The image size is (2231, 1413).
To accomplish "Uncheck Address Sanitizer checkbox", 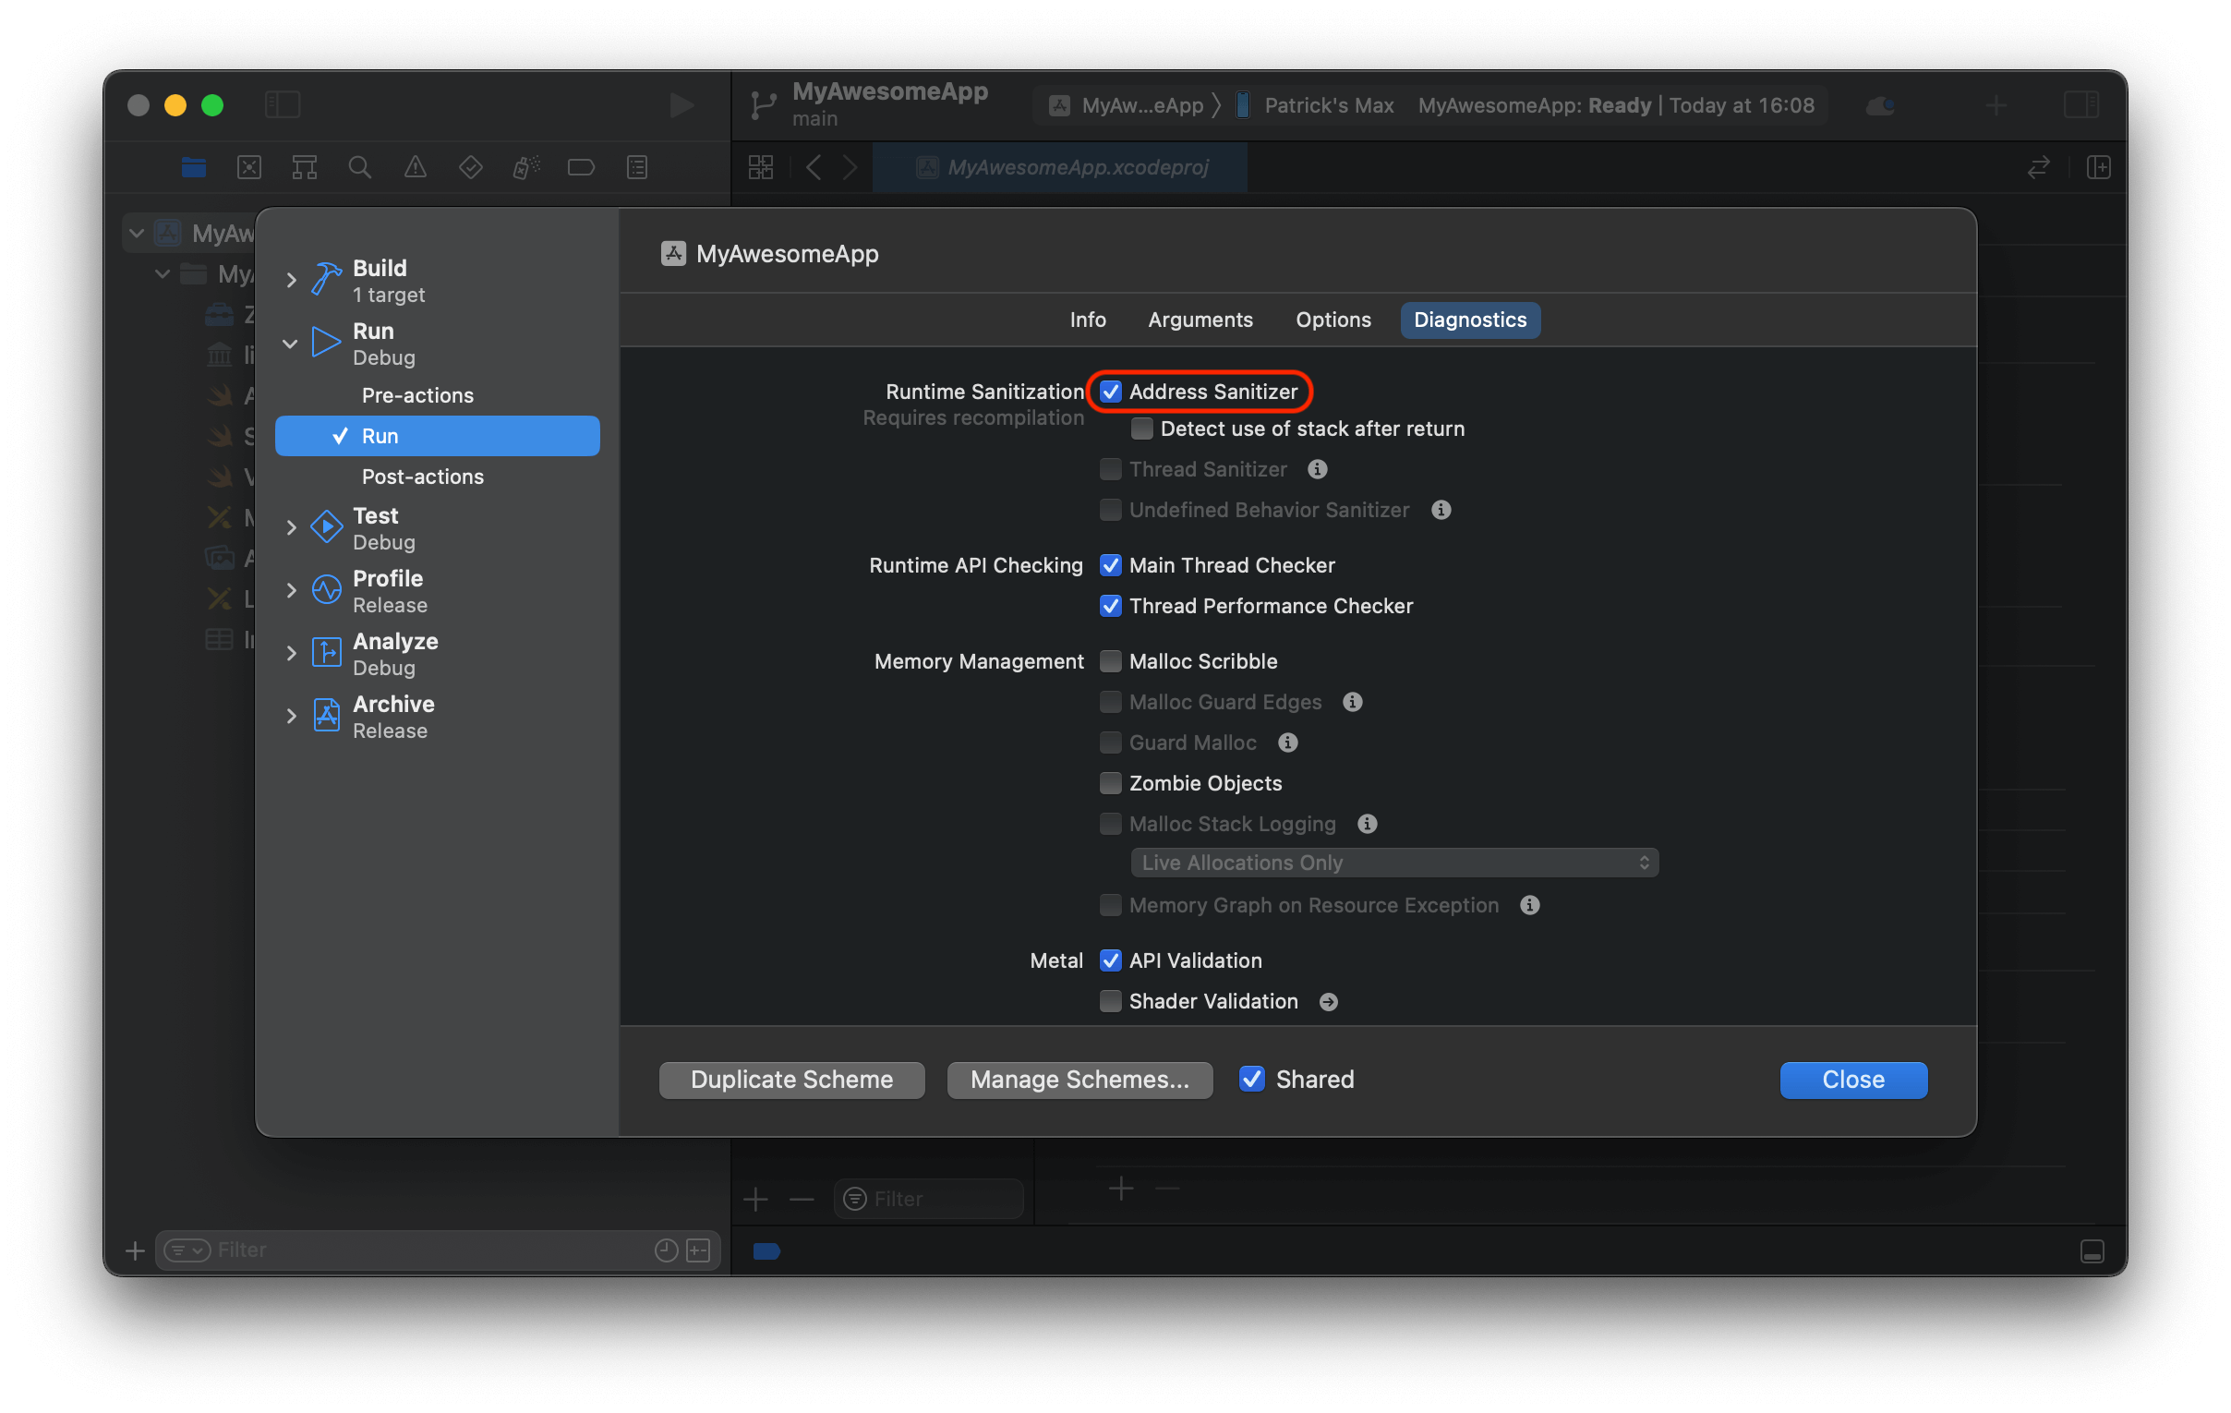I will click(1111, 392).
